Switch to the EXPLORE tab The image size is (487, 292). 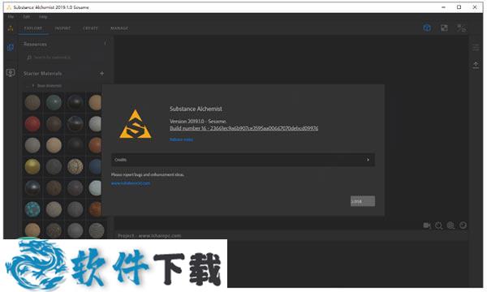33,28
